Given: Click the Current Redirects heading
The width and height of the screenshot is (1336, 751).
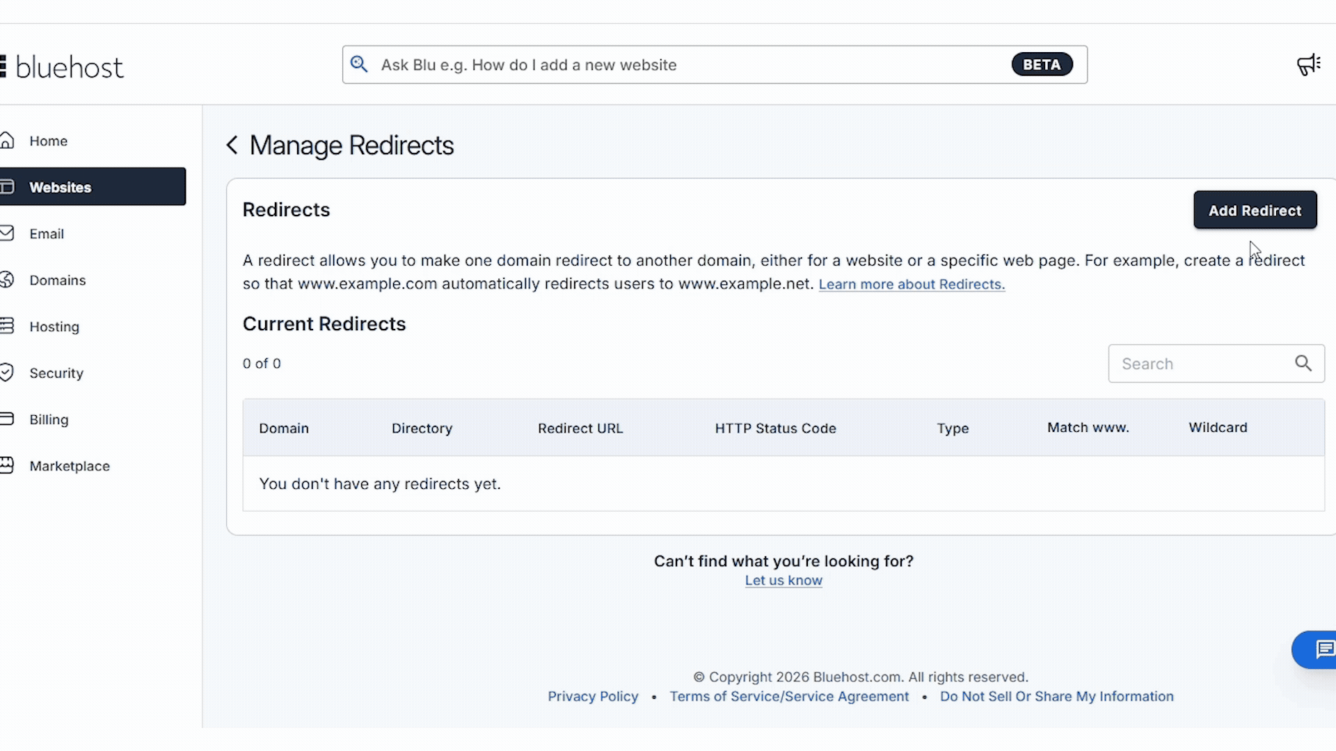Looking at the screenshot, I should [324, 324].
